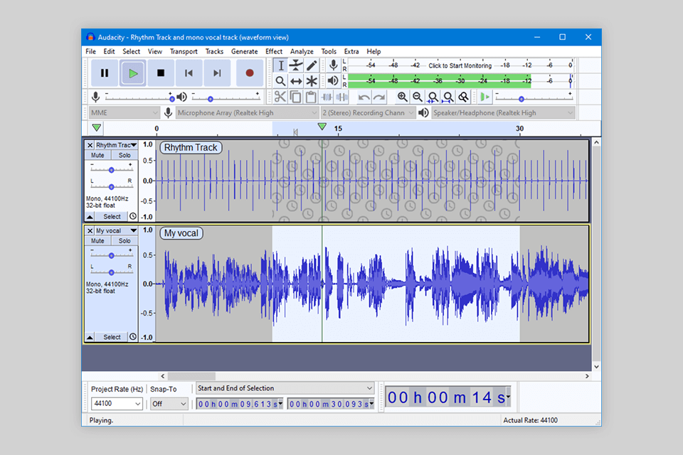Open the Project Rate 44100 dropdown

pyautogui.click(x=117, y=404)
